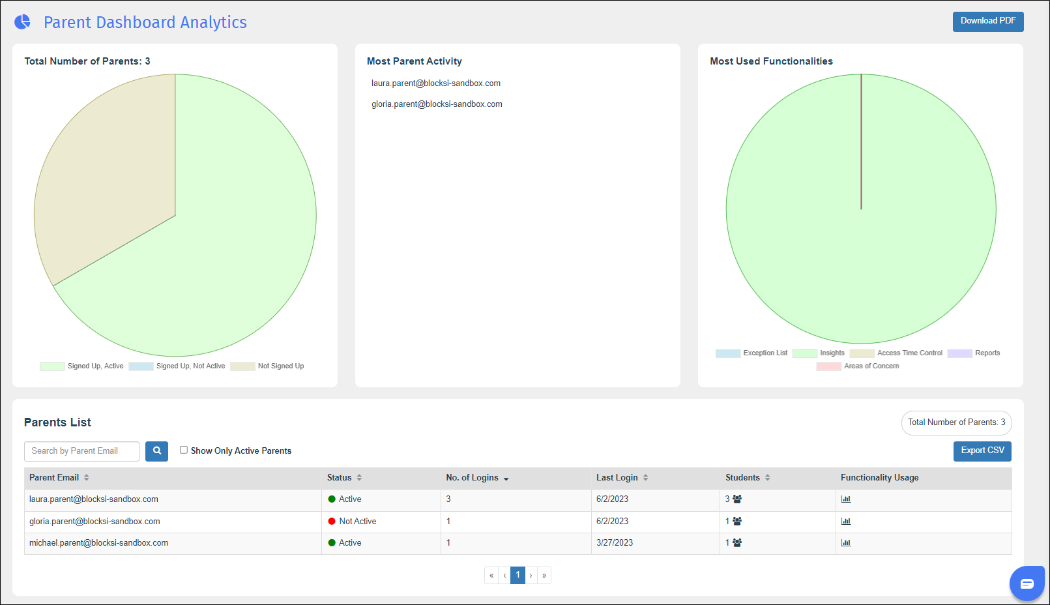Toggle Signed Up, Not Active legend swatch
This screenshot has width=1050, height=605.
pos(141,366)
